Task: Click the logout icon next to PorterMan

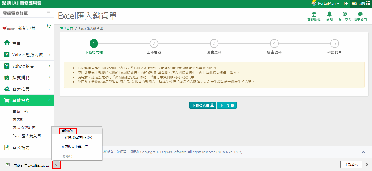Action: tap(346, 4)
